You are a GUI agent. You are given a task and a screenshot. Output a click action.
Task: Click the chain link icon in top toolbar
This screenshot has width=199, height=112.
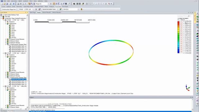click(69, 4)
